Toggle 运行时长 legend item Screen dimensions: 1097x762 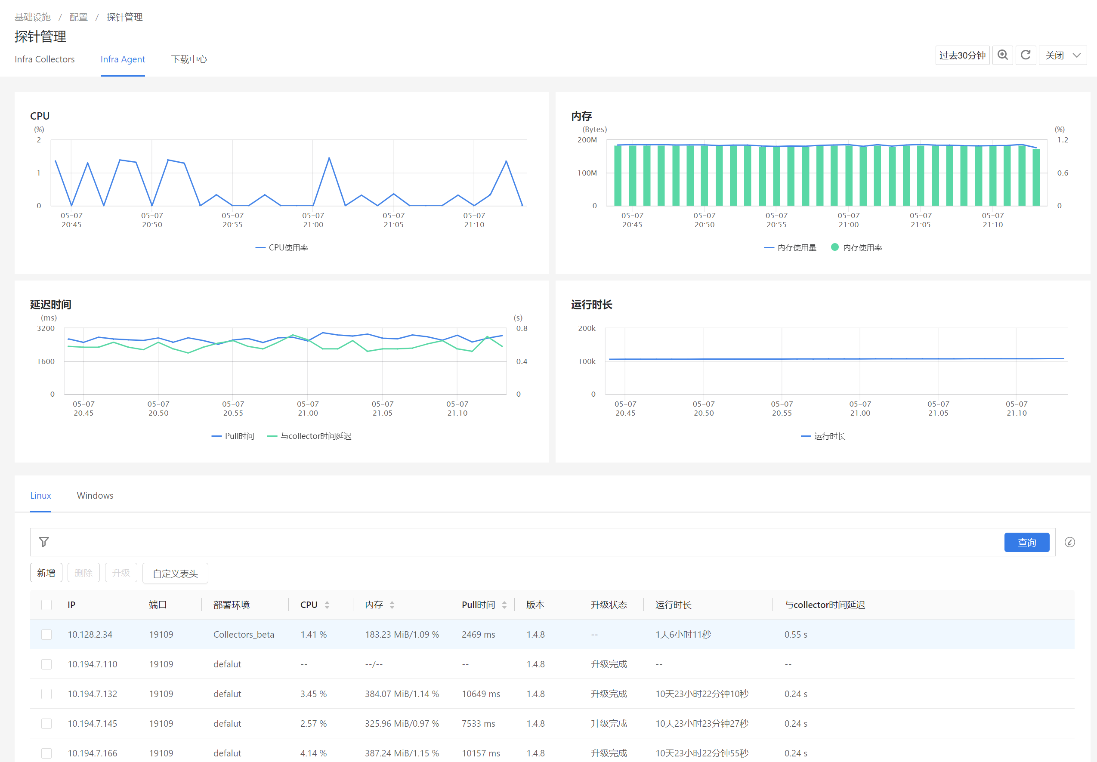pos(823,436)
